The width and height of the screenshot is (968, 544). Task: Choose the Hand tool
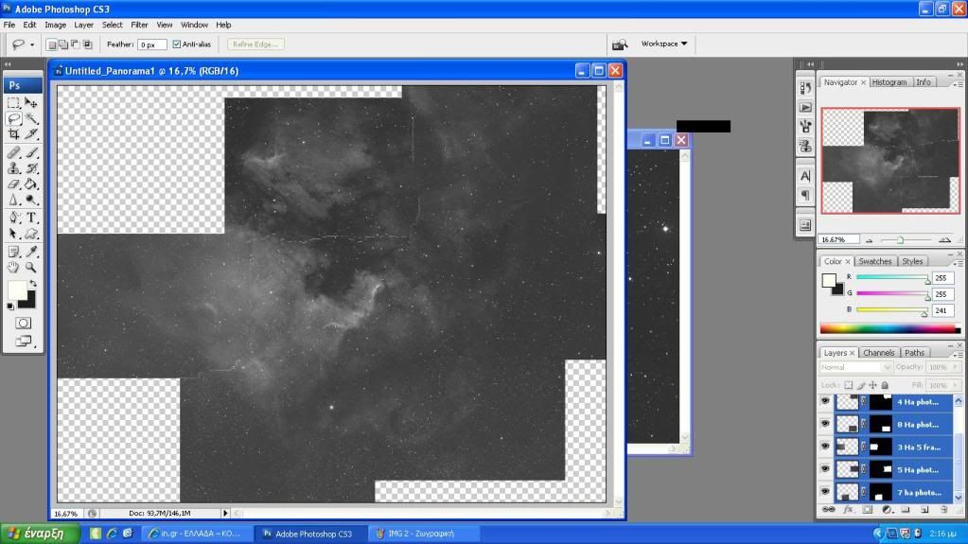[14, 268]
